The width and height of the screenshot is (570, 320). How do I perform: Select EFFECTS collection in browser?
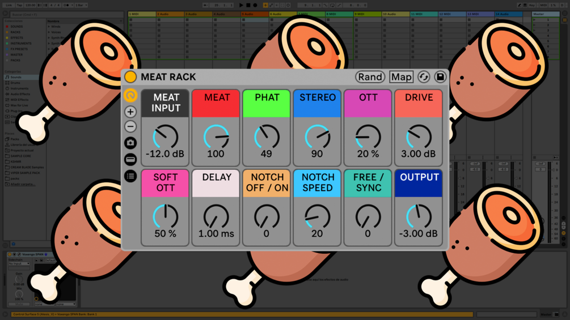tap(16, 38)
